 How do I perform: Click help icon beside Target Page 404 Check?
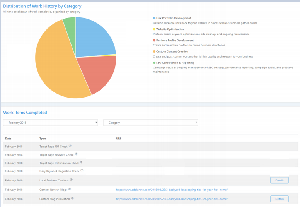click(x=70, y=146)
